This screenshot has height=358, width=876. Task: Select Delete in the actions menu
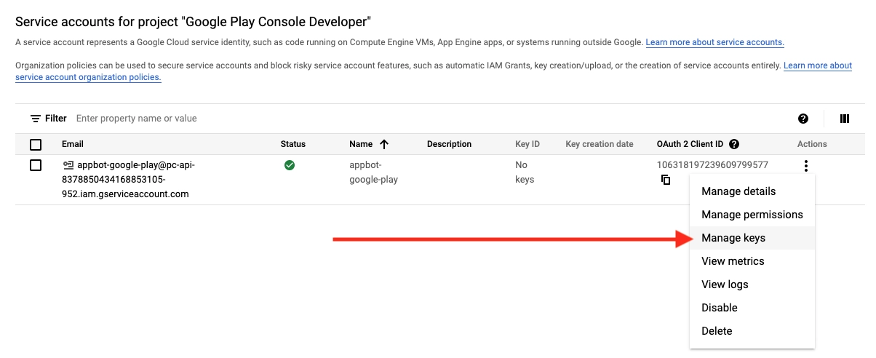tap(752, 331)
